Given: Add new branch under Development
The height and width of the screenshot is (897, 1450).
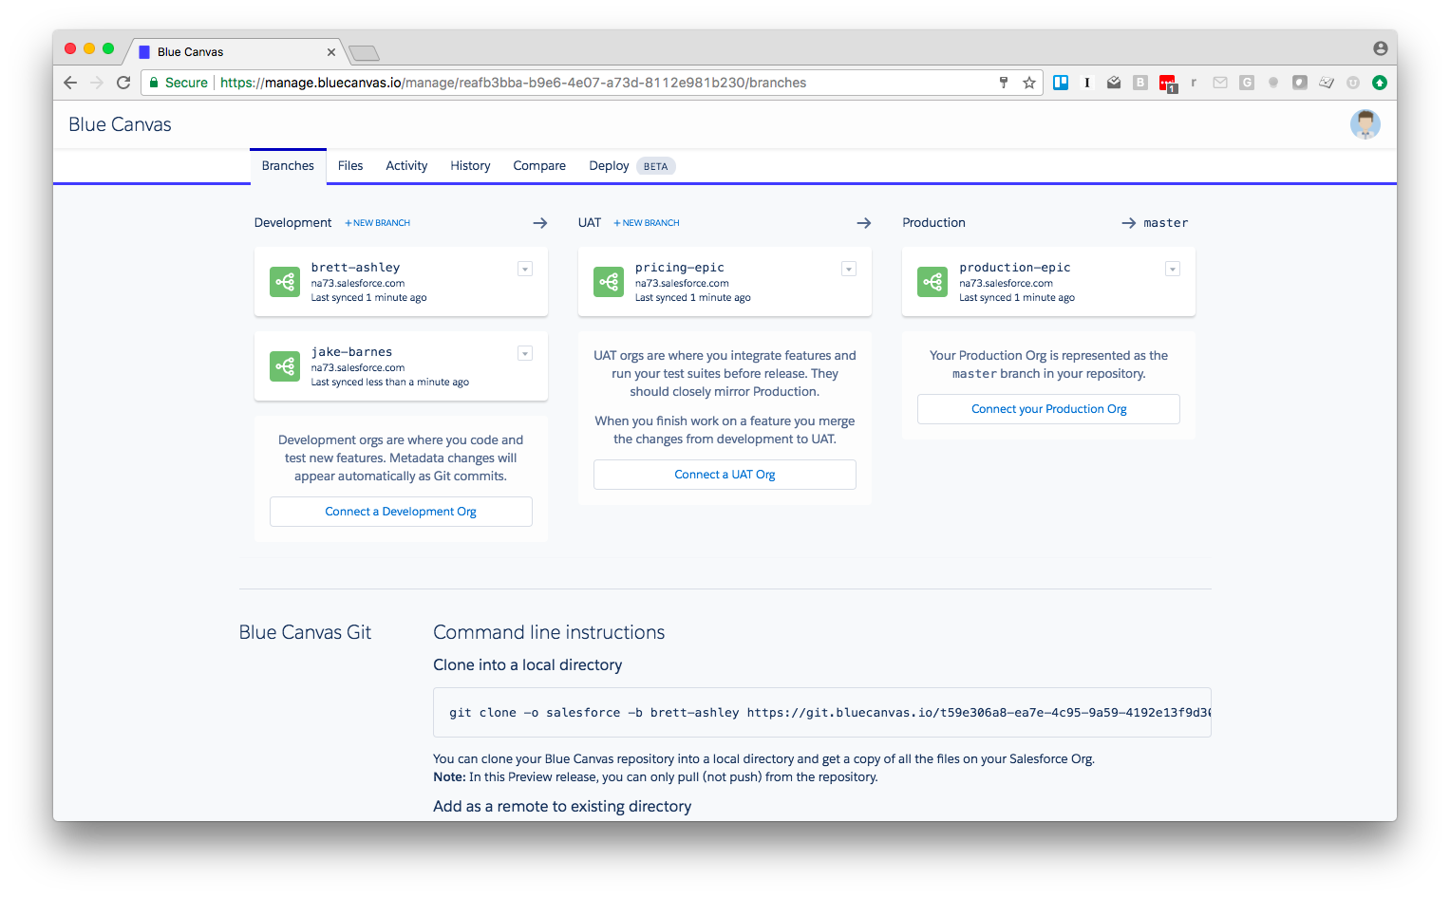Looking at the screenshot, I should click(x=377, y=223).
